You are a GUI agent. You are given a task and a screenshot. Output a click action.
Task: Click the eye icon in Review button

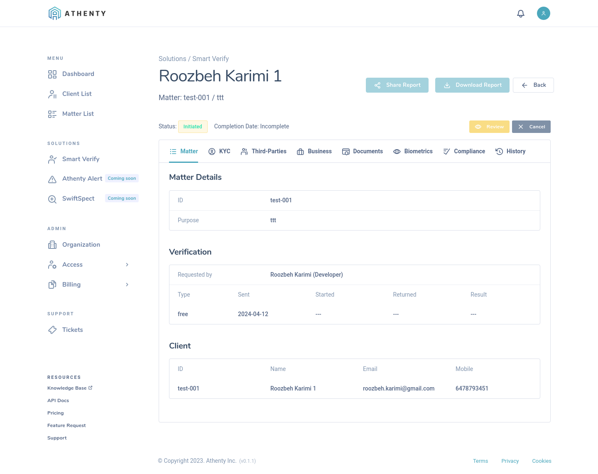coord(478,127)
